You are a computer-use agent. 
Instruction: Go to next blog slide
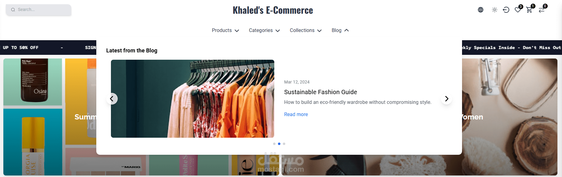(x=446, y=99)
